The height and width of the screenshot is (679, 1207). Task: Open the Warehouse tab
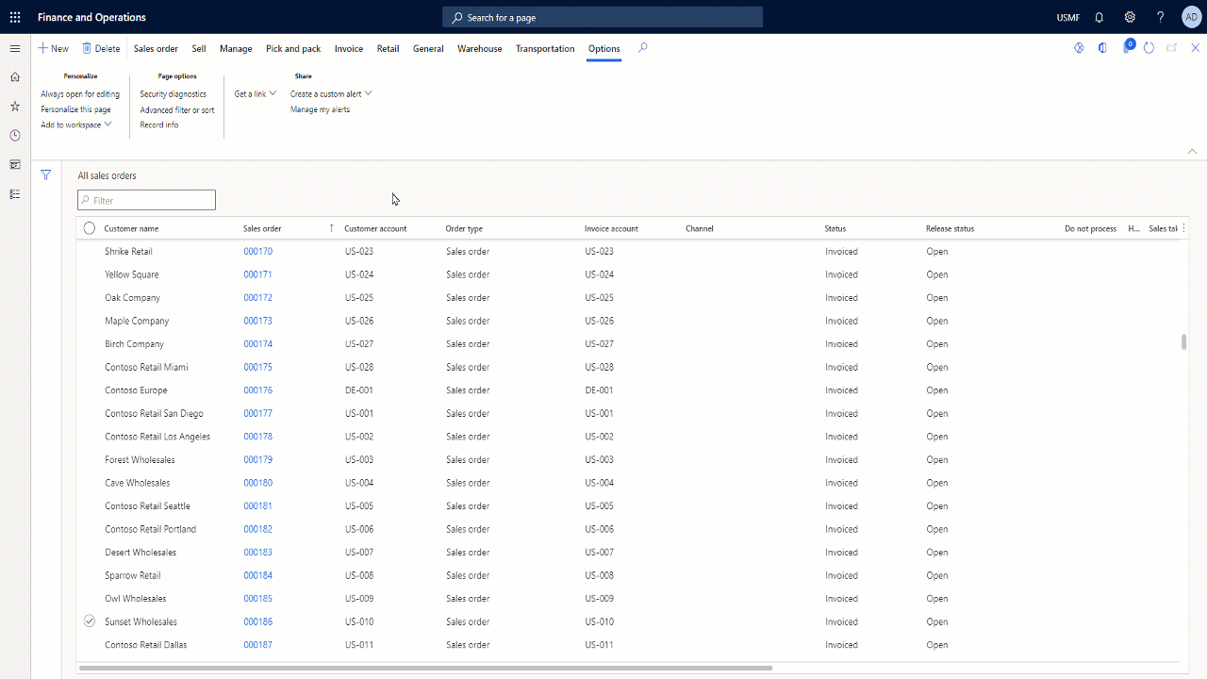(479, 49)
